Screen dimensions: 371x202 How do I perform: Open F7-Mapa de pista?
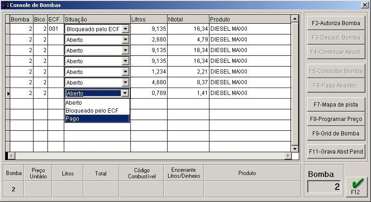click(x=336, y=105)
